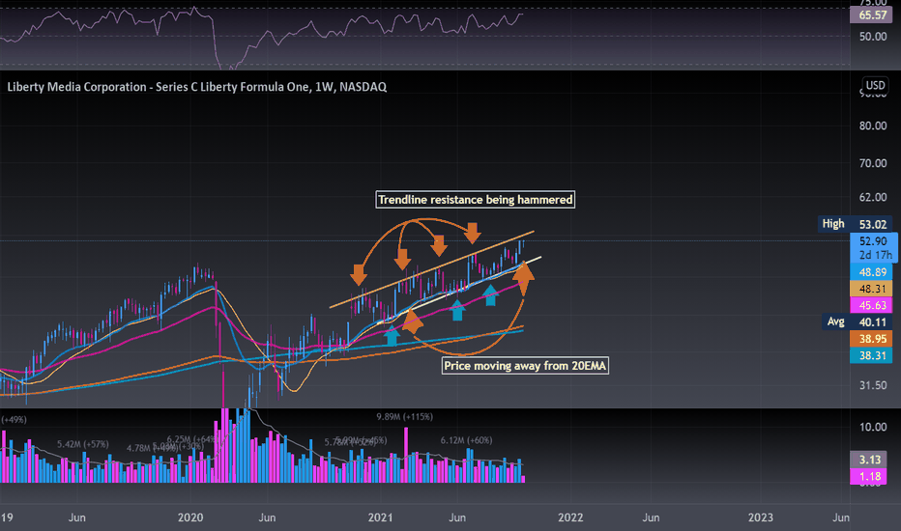Open the USD currency selector
The image size is (901, 531).
(875, 86)
